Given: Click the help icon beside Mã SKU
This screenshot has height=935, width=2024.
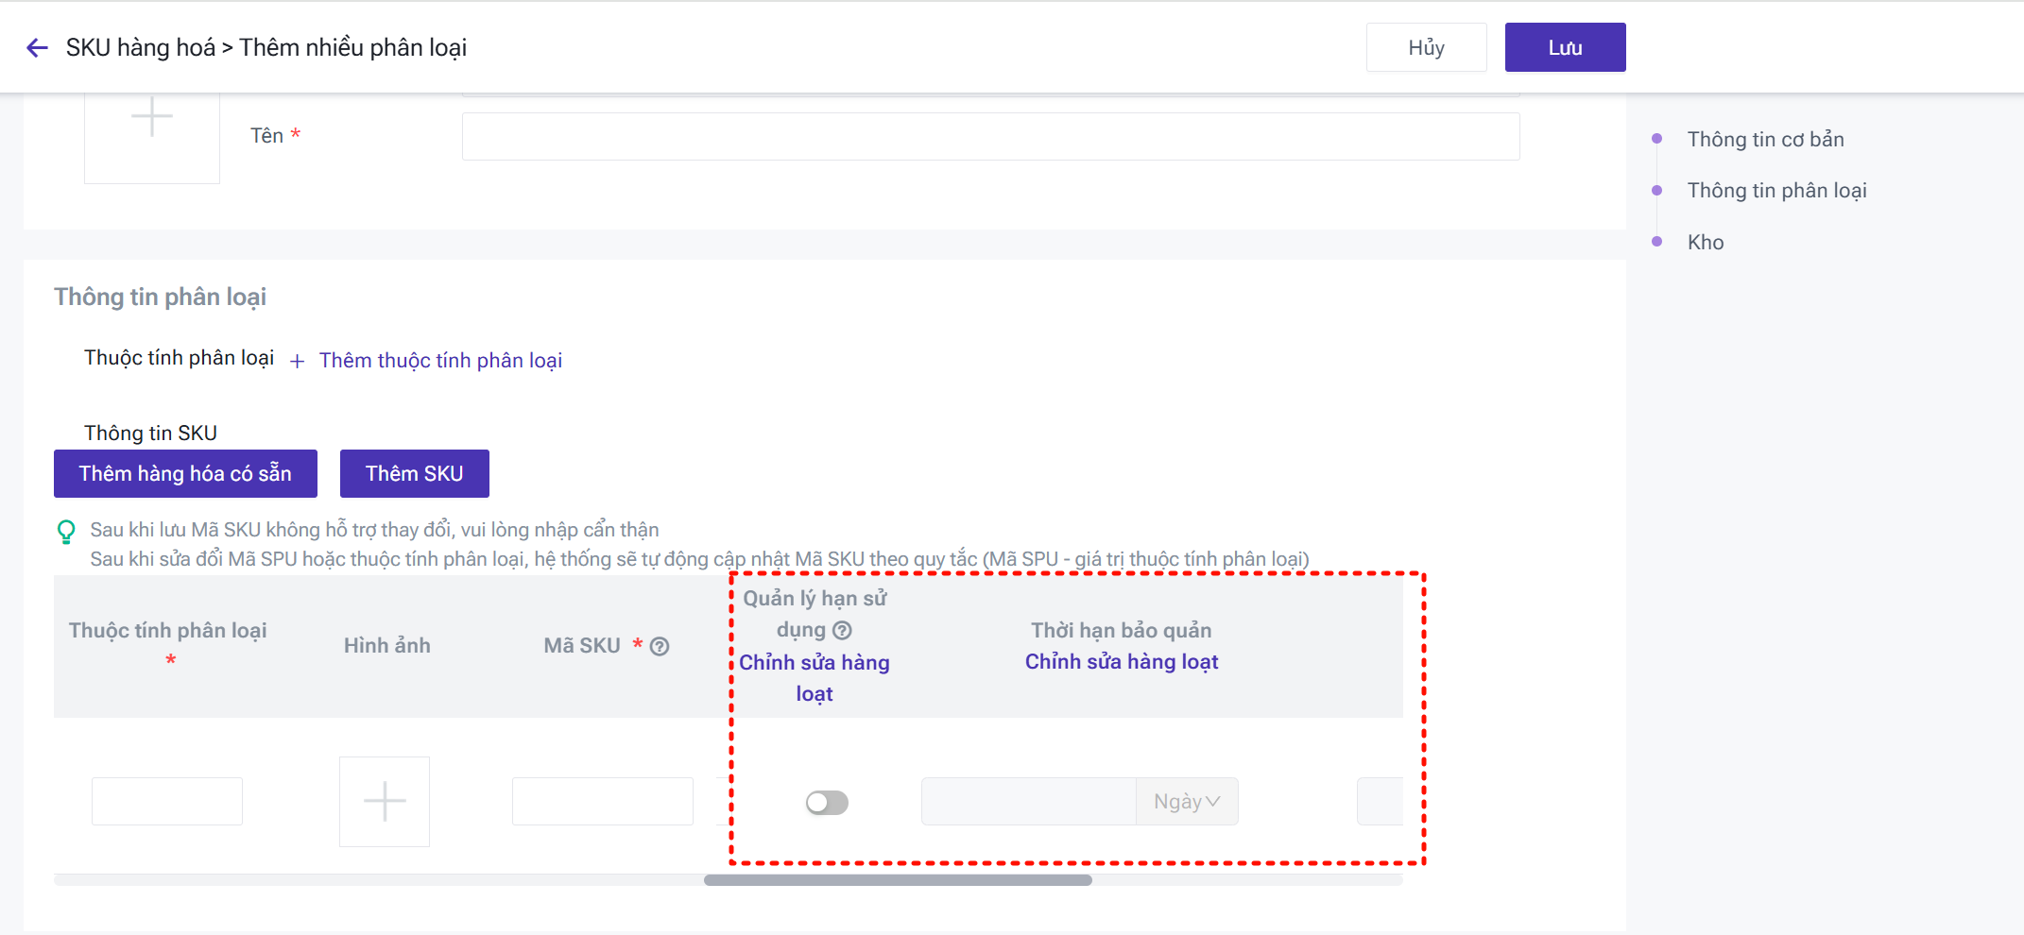Looking at the screenshot, I should coord(660,646).
